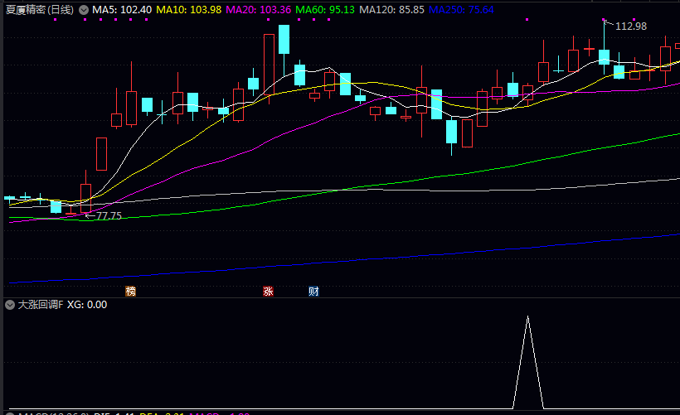Click the 112.98 high price label
Screen dimensions: 680x415
tap(631, 27)
